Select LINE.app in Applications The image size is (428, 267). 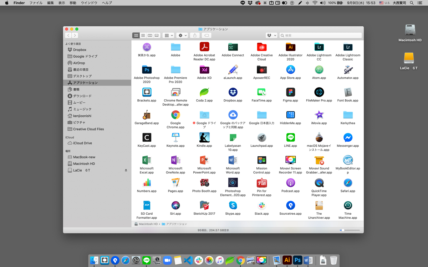[290, 137]
